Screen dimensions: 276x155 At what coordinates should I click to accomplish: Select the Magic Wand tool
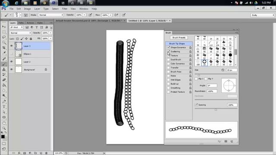[4, 43]
